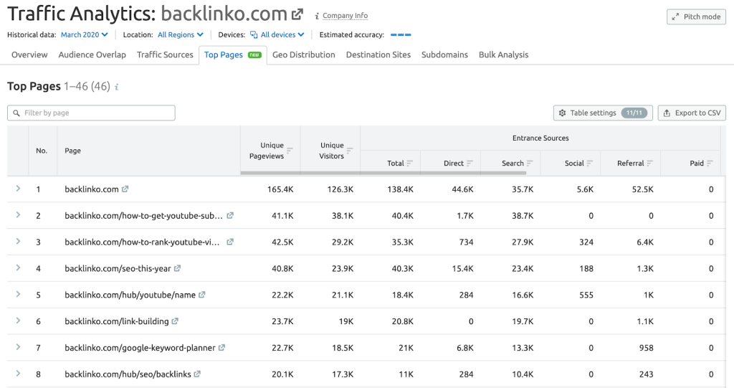
Task: Expand row 7 google-keyword-planner details
Action: (x=18, y=347)
